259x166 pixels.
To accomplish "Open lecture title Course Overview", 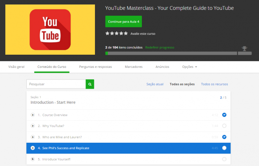I will [55, 115].
